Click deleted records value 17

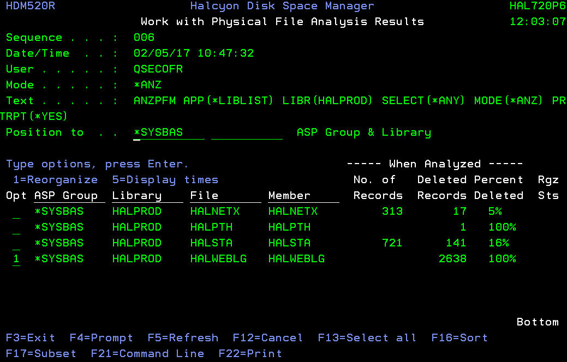tap(459, 212)
